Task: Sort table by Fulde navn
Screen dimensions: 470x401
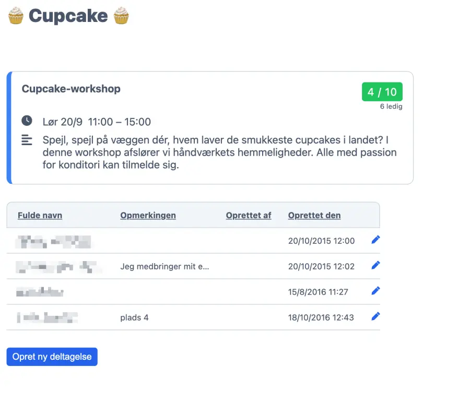Action: coord(40,215)
